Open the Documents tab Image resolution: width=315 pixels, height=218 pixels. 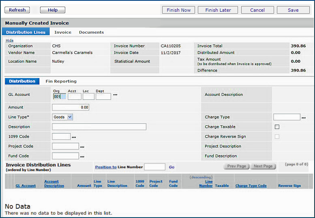(91, 32)
